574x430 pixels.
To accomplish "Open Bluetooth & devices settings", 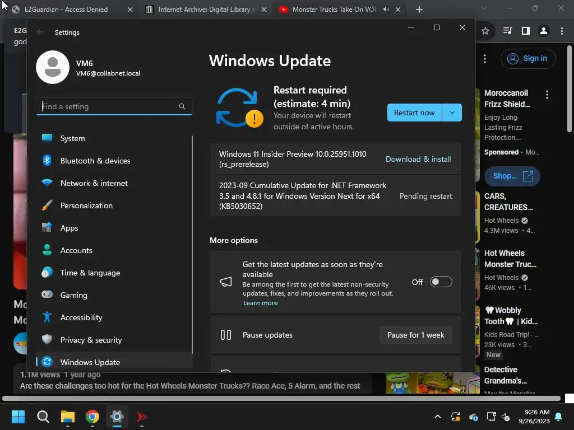I will pos(114,161).
